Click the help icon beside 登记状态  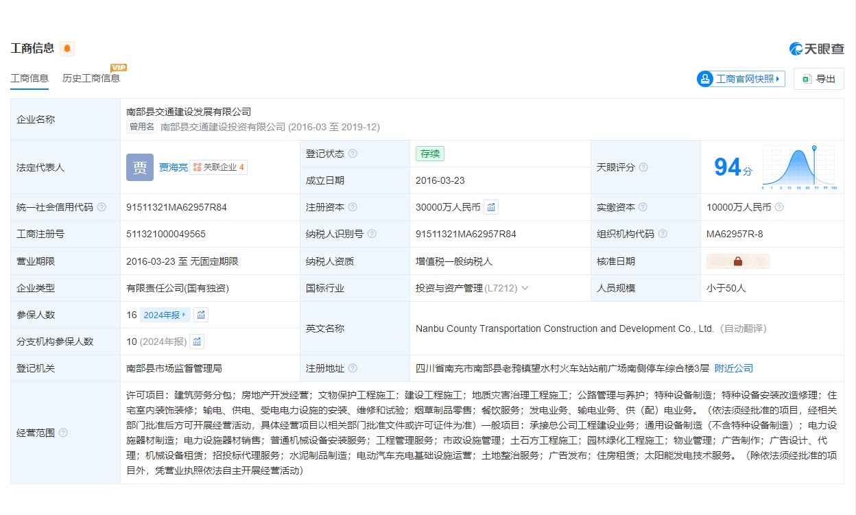point(353,154)
